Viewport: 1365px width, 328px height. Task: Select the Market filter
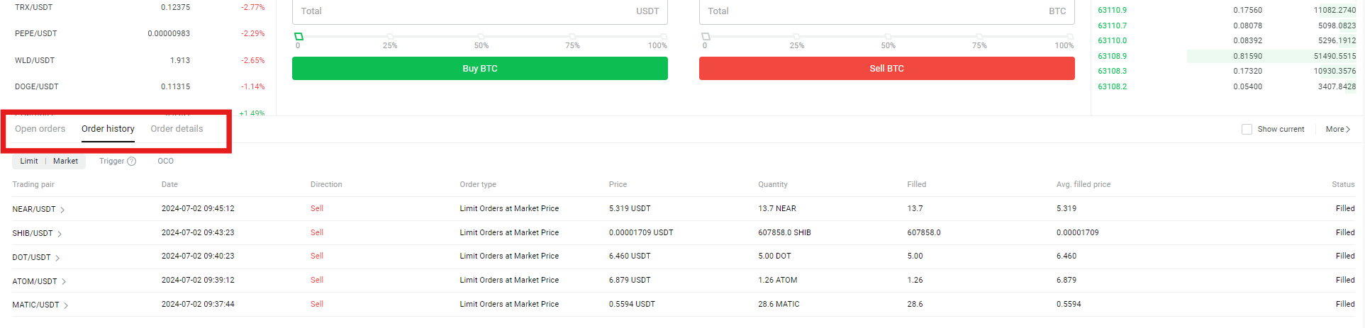[65, 162]
